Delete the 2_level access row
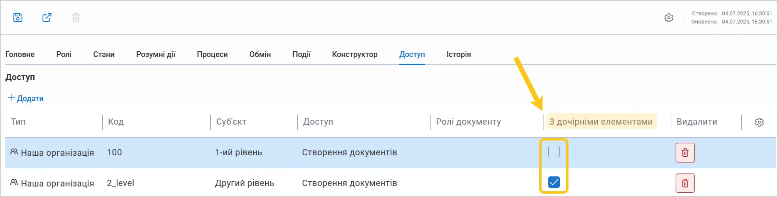 (x=685, y=183)
